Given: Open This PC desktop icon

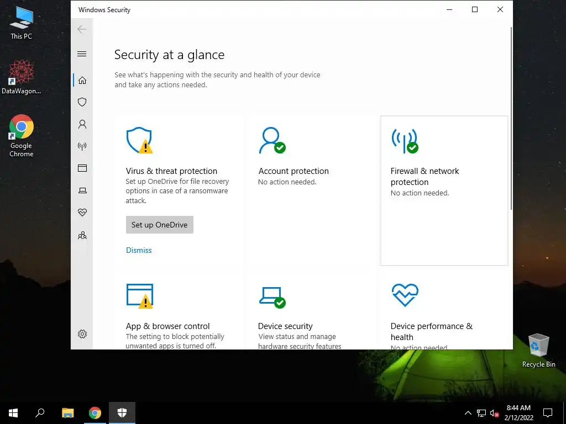Looking at the screenshot, I should coord(22,23).
